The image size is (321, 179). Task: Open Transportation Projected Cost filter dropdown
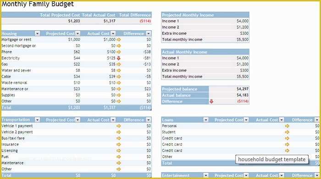click(x=77, y=120)
